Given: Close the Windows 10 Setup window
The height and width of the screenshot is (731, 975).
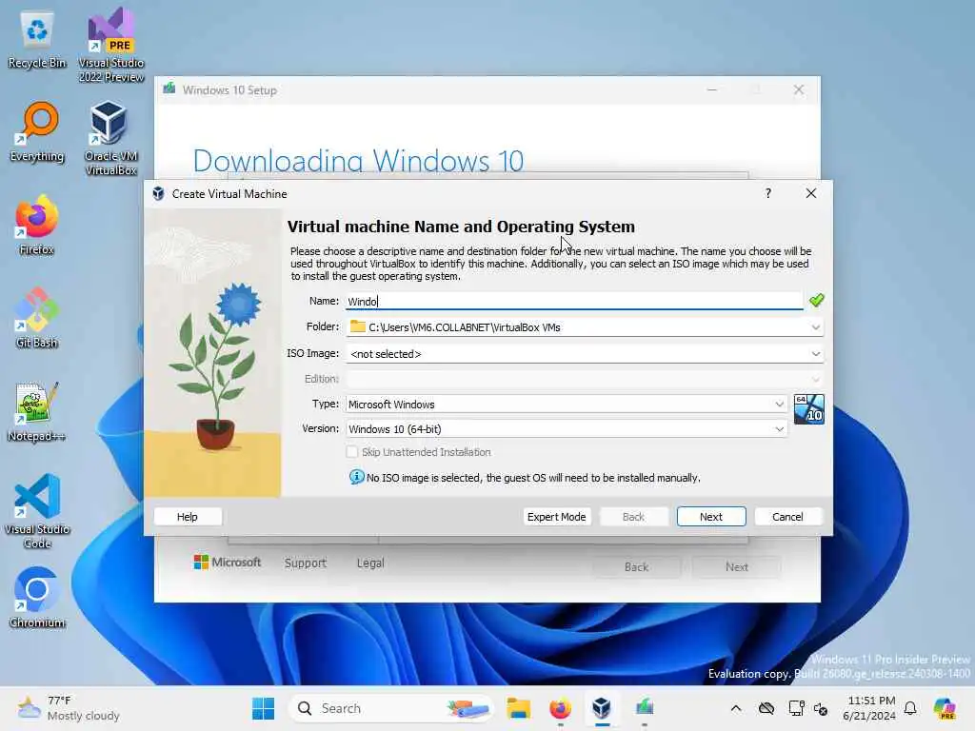Looking at the screenshot, I should [799, 89].
